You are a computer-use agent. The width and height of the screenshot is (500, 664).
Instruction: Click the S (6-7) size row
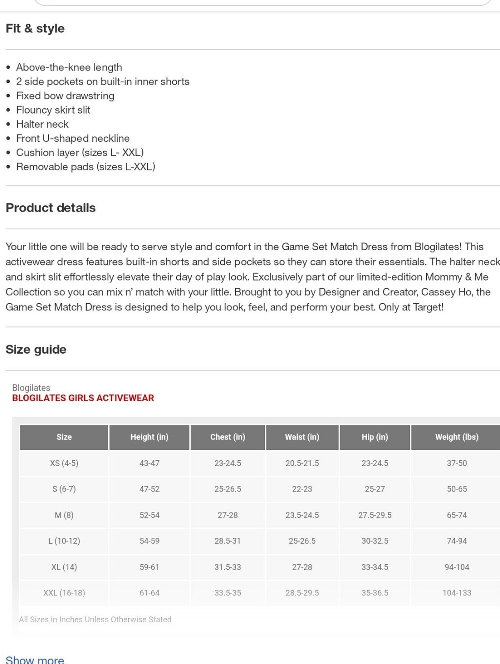coord(260,489)
